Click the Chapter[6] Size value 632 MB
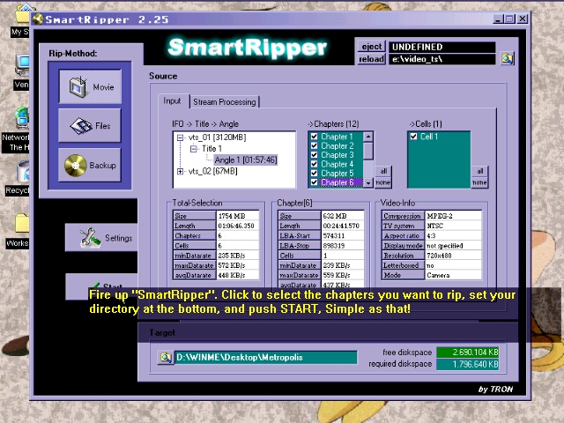Image resolution: width=564 pixels, height=423 pixels. click(x=343, y=216)
